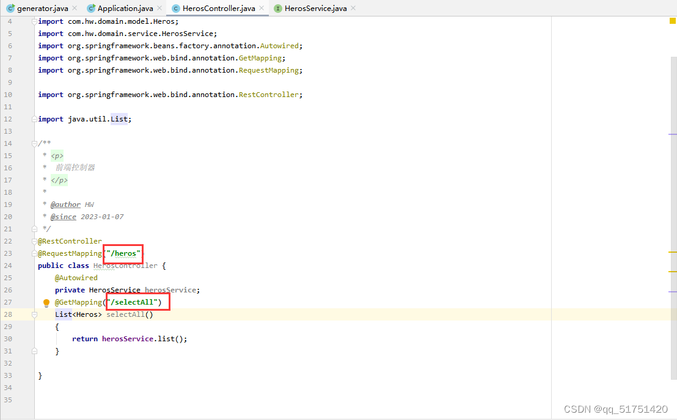Viewport: 677px width, 420px height.
Task: Click the RequestMapping import on line 8
Action: coord(269,70)
